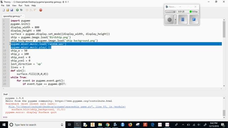Close the spaceship game.py tab
The width and height of the screenshot is (228, 128).
click(x=23, y=16)
